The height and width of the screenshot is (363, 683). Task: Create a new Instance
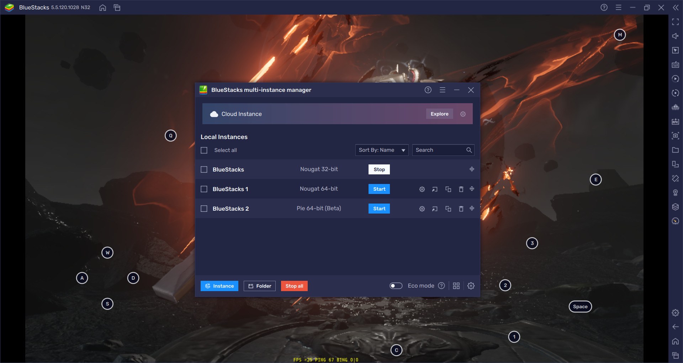pos(219,286)
